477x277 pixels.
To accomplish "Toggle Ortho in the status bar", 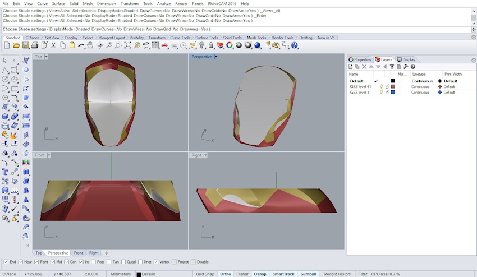I will coord(226,274).
